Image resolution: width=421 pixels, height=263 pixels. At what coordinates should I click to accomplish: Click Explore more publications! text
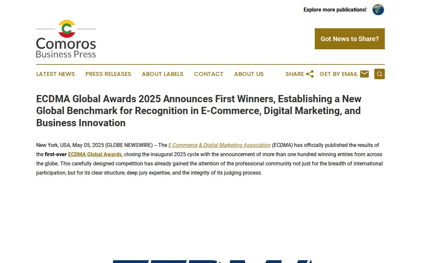pyautogui.click(x=334, y=10)
